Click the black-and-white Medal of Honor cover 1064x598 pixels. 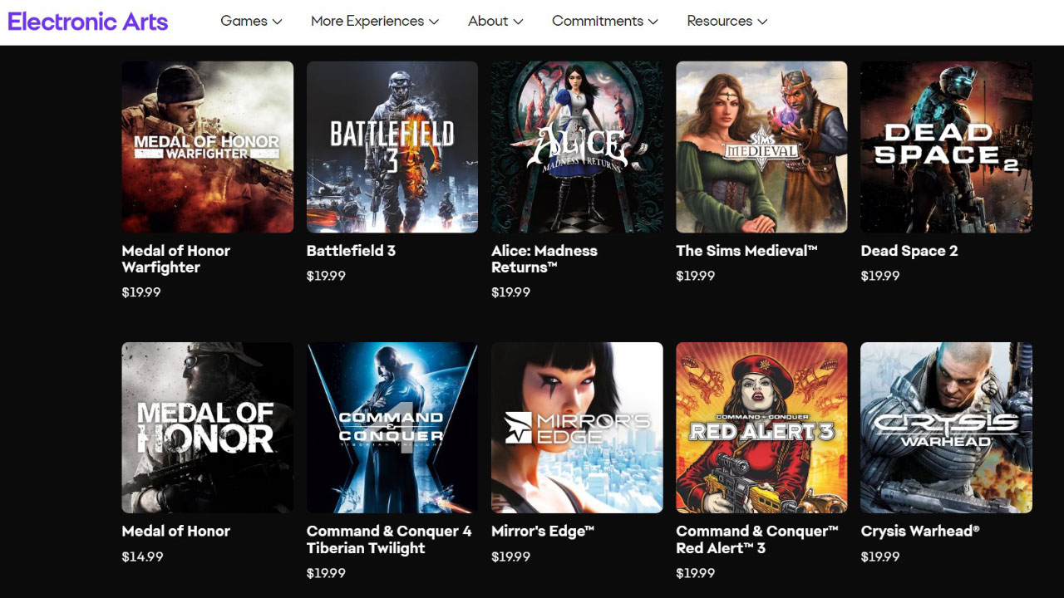click(207, 428)
